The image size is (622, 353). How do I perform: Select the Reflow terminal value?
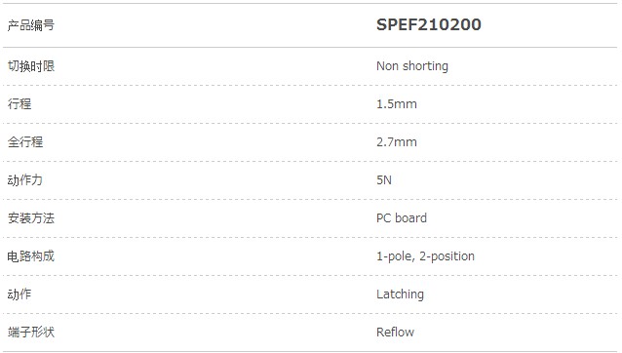395,332
